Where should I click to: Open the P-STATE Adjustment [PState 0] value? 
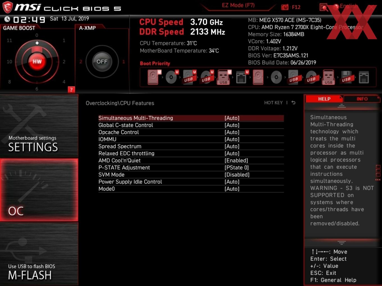click(x=237, y=167)
